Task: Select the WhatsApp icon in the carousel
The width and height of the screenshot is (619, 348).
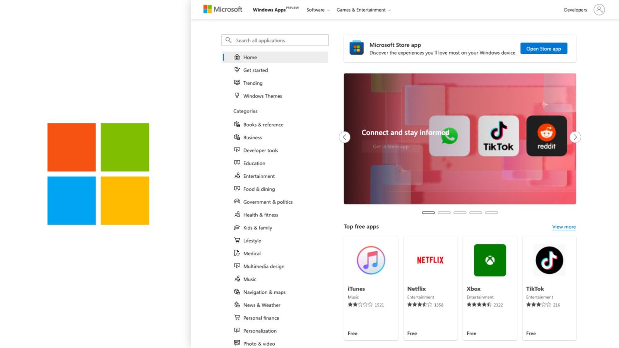Action: click(449, 136)
